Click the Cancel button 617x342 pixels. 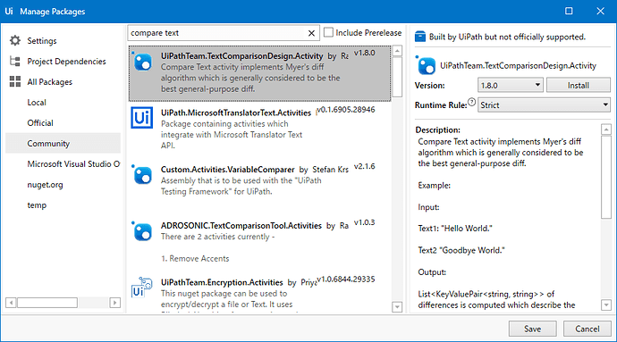point(587,329)
